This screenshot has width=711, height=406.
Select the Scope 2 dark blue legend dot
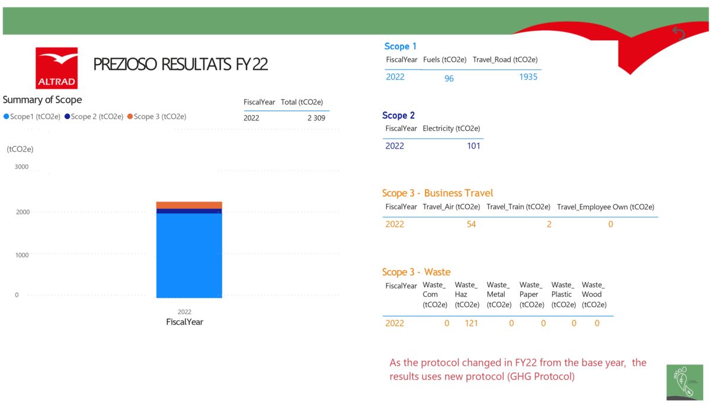pyautogui.click(x=67, y=117)
